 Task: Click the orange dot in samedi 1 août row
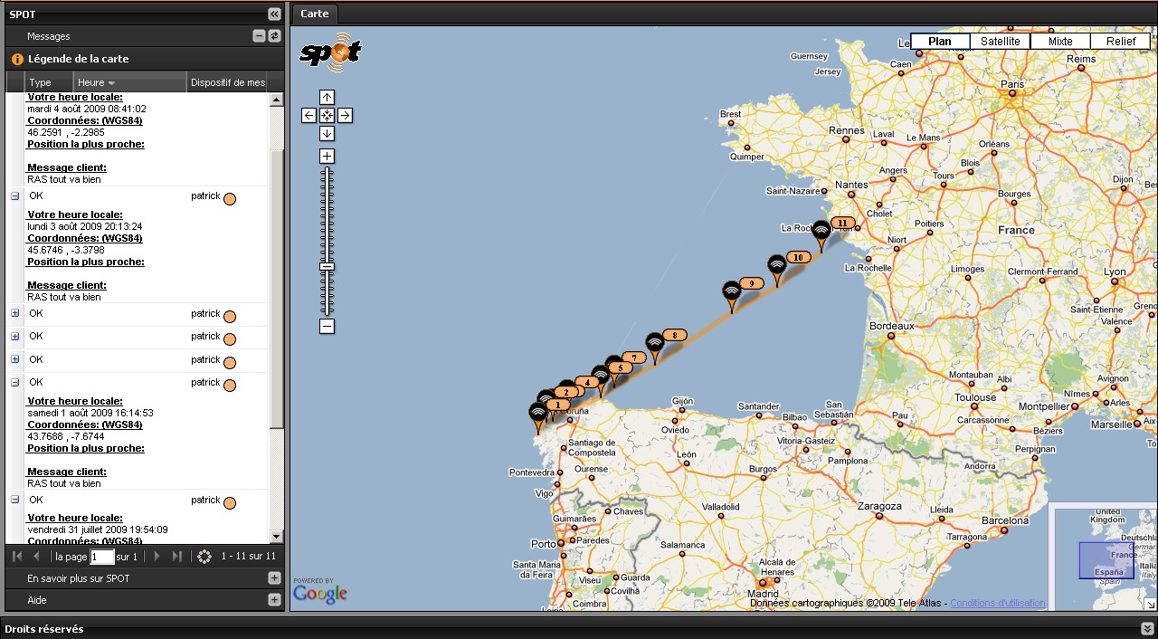click(x=230, y=386)
